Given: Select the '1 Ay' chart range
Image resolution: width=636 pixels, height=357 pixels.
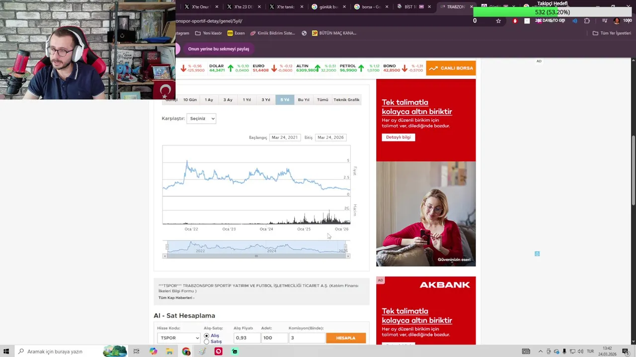Looking at the screenshot, I should [x=209, y=100].
